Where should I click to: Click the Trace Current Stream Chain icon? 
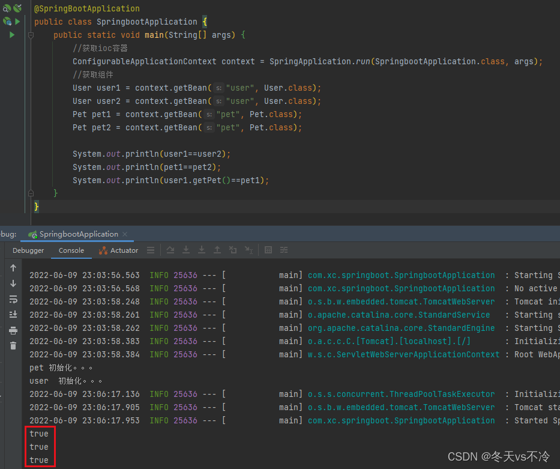coord(284,250)
